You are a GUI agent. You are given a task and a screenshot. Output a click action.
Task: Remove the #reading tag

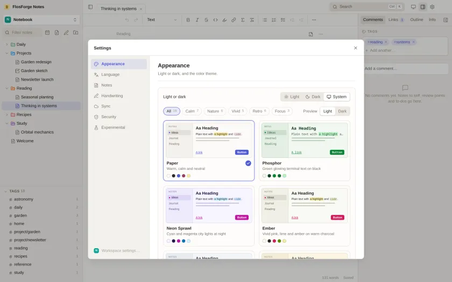coord(386,42)
